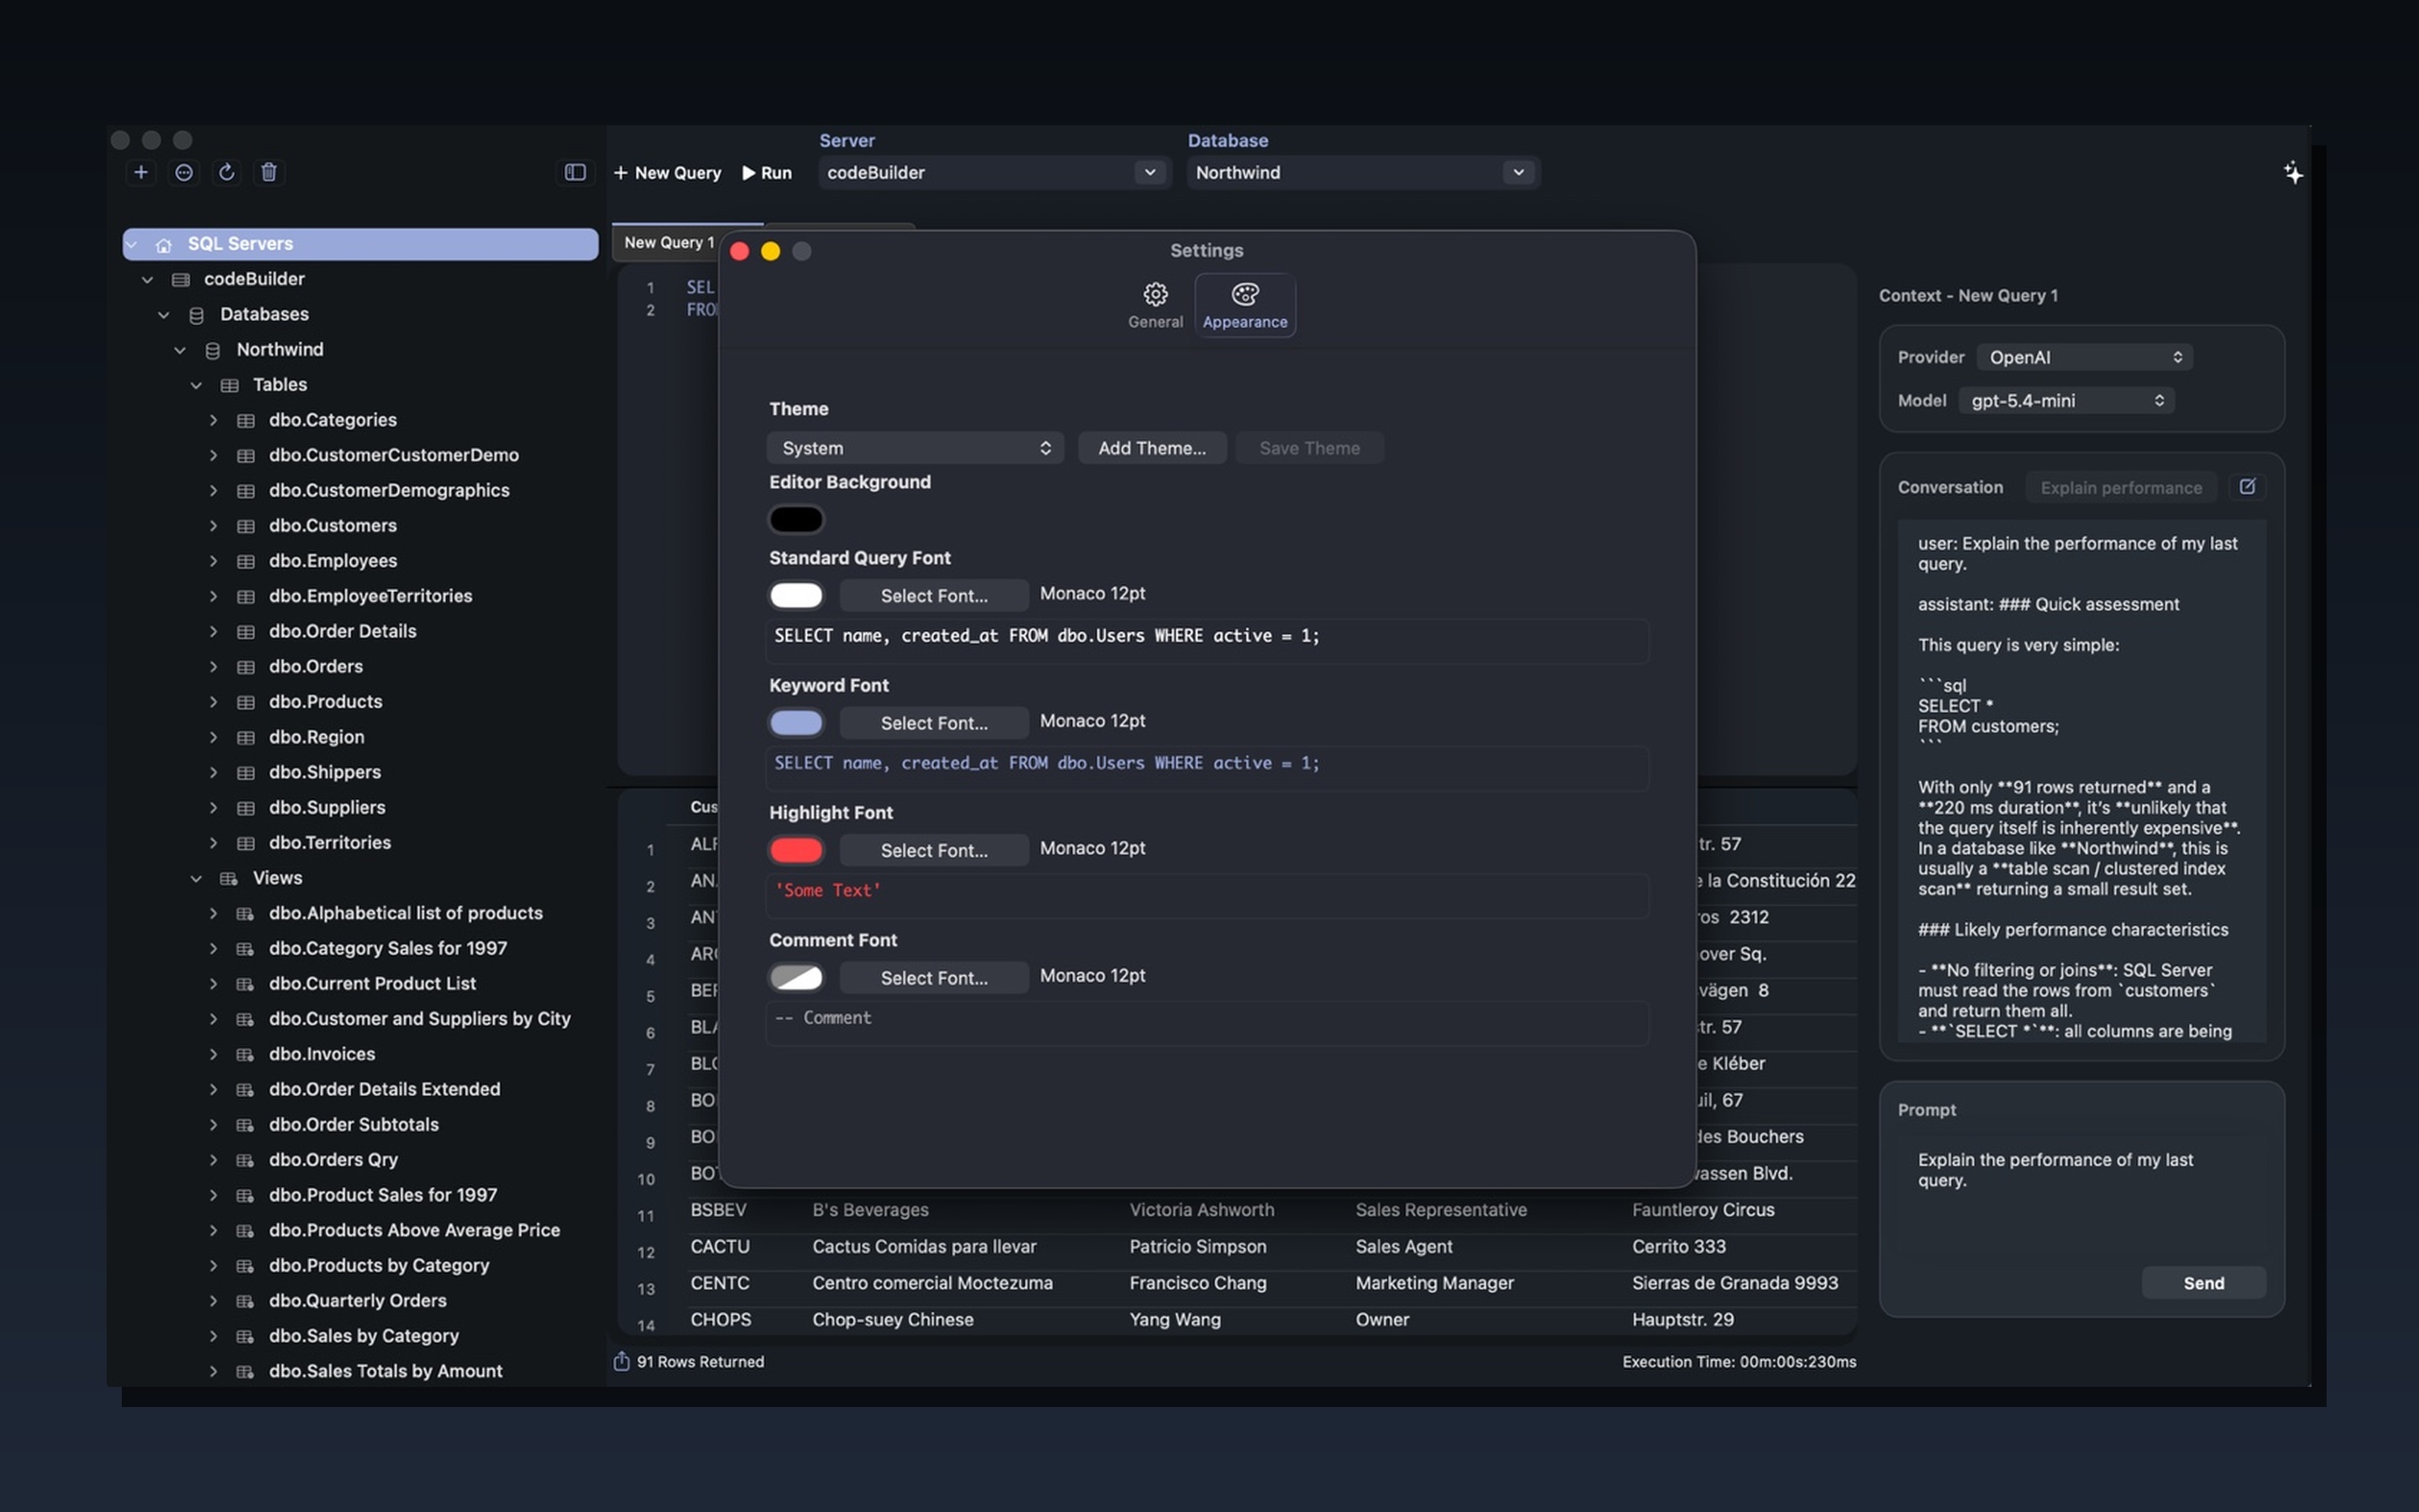
Task: Change the red Highlight Font color
Action: pyautogui.click(x=795, y=849)
